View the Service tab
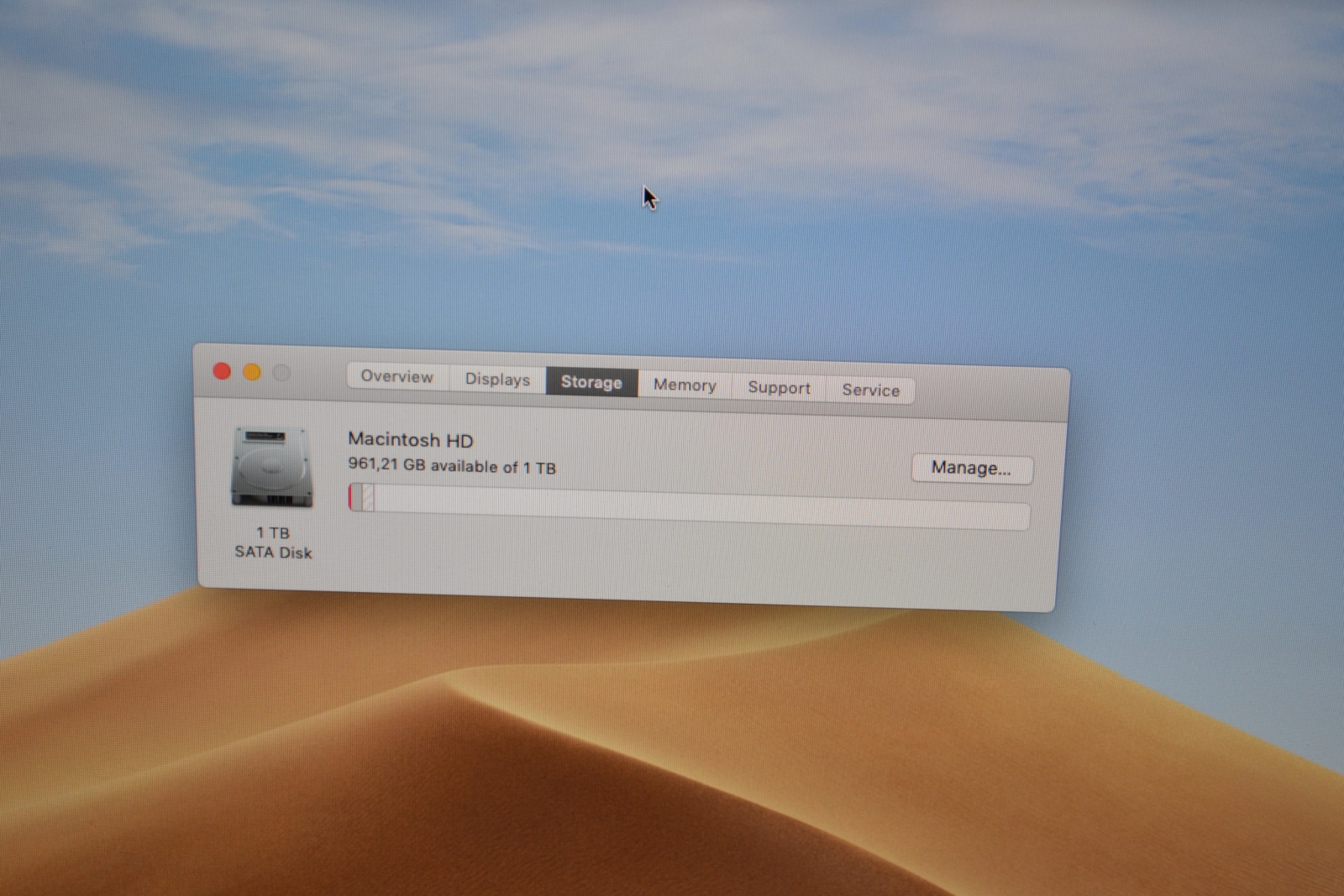The height and width of the screenshot is (896, 1344). [x=870, y=390]
